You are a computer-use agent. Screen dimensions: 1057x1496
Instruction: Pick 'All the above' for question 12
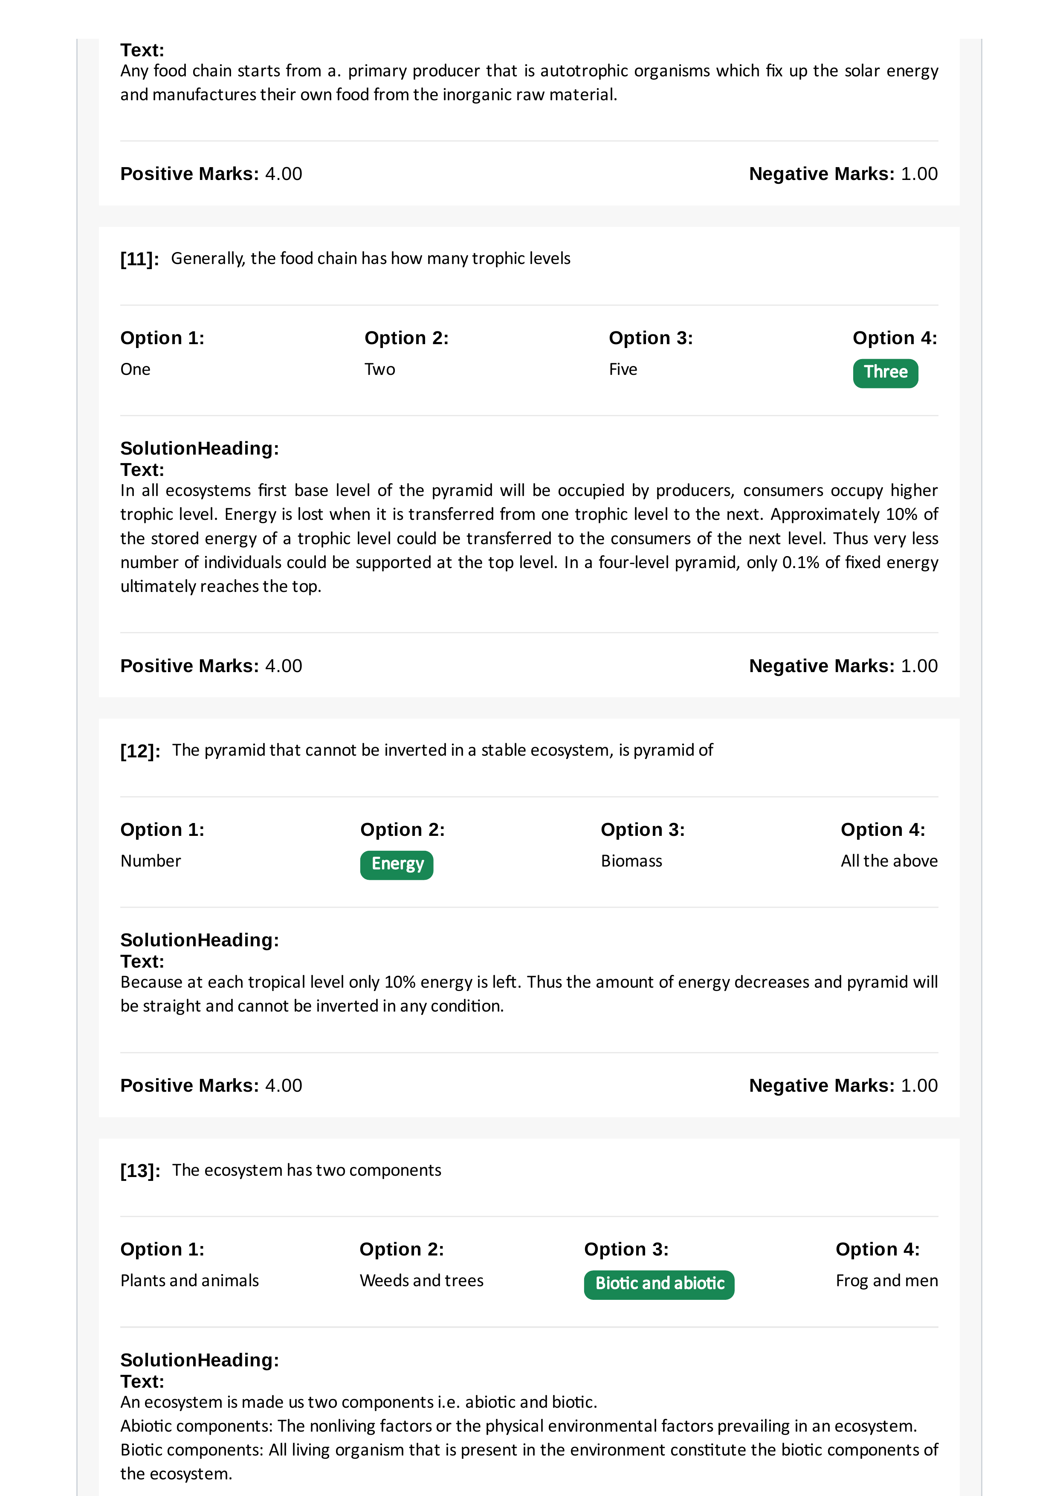pyautogui.click(x=889, y=861)
